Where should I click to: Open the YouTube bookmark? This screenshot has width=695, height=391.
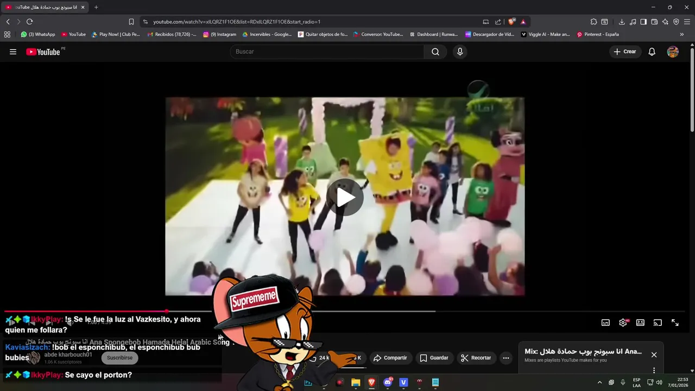(73, 34)
